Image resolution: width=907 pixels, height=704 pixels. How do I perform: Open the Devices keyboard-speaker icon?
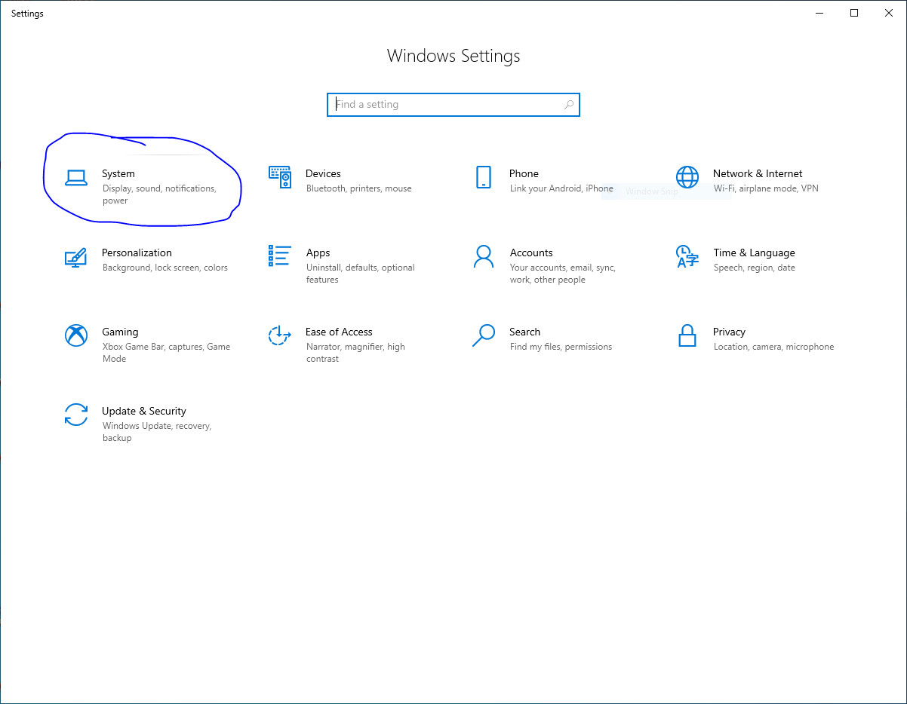280,177
